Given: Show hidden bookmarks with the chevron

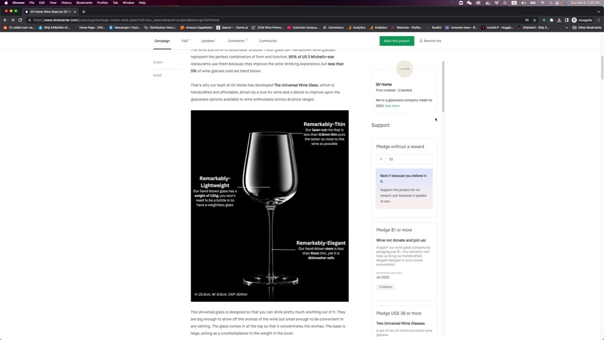Looking at the screenshot, I should 568,27.
